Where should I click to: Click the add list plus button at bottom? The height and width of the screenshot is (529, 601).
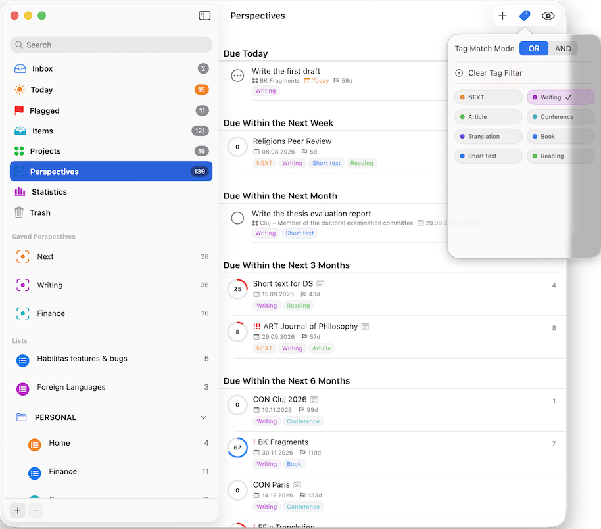[18, 511]
